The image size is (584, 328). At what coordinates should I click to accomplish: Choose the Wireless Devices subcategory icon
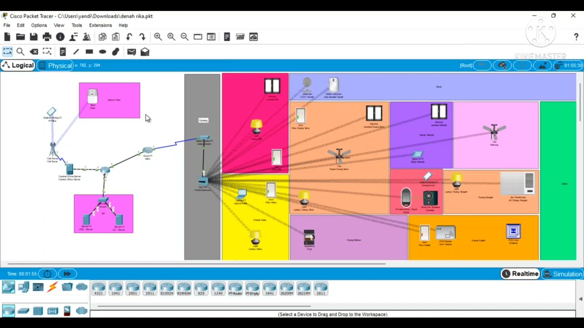point(52,311)
